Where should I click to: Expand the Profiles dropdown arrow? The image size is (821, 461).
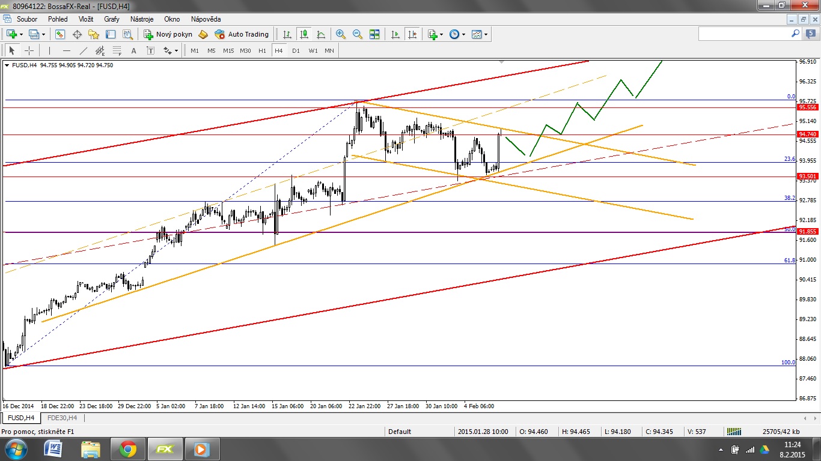click(43, 34)
